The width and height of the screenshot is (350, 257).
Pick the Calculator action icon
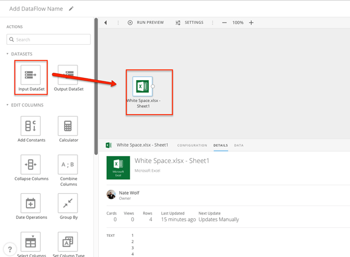68,126
